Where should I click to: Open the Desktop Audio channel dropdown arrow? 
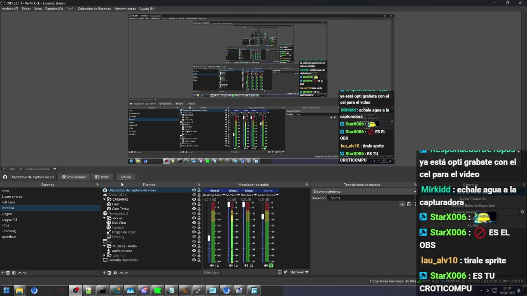click(224, 195)
